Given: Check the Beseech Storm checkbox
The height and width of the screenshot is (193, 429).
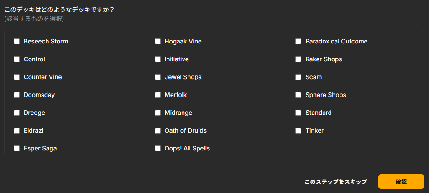Looking at the screenshot, I should pyautogui.click(x=17, y=42).
